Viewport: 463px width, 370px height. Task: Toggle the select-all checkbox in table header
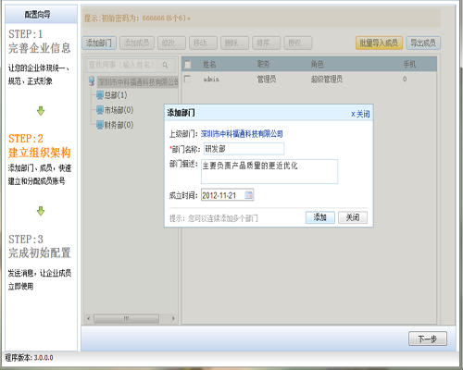tap(187, 64)
